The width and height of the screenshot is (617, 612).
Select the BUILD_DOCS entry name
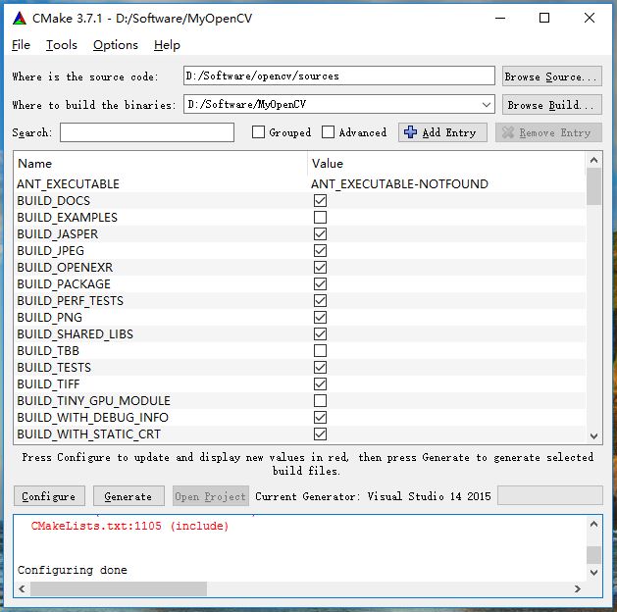tap(54, 201)
